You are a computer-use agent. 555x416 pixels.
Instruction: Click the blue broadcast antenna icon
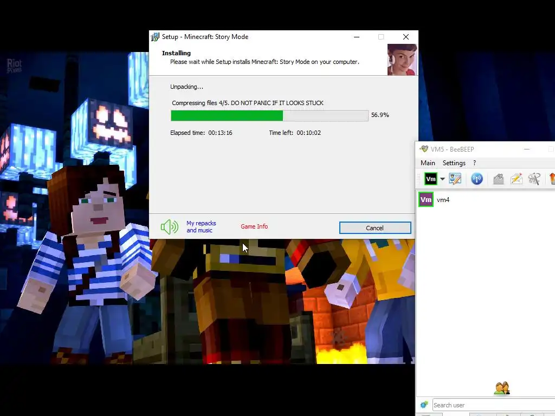point(477,179)
